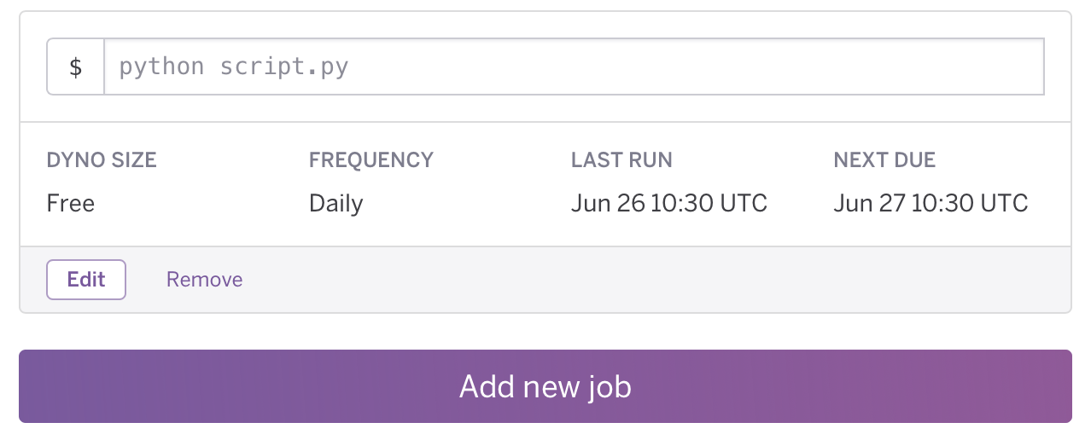The image size is (1091, 440).
Task: Click the dollar sign prompt icon
Action: pyautogui.click(x=75, y=67)
